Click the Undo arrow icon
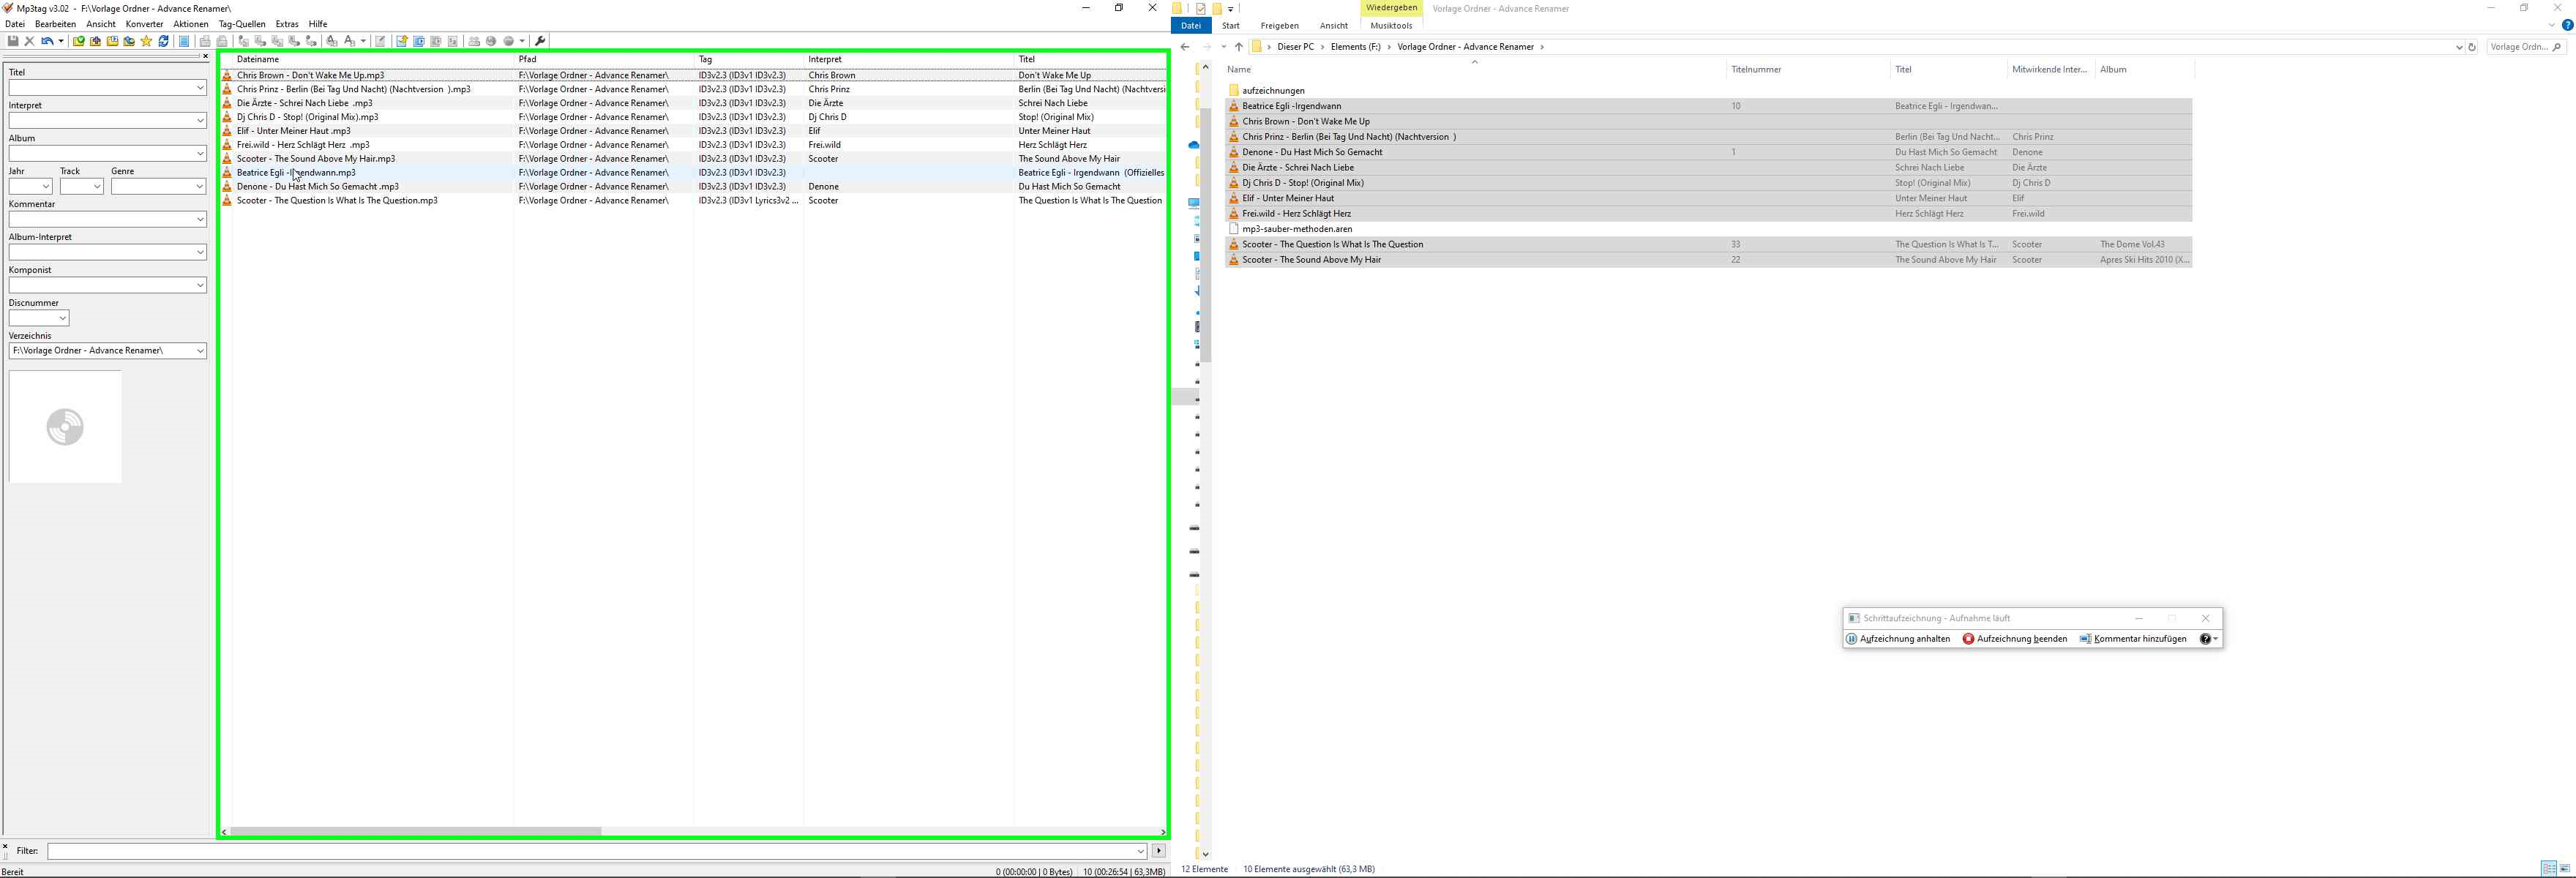2576x878 pixels. click(x=46, y=41)
